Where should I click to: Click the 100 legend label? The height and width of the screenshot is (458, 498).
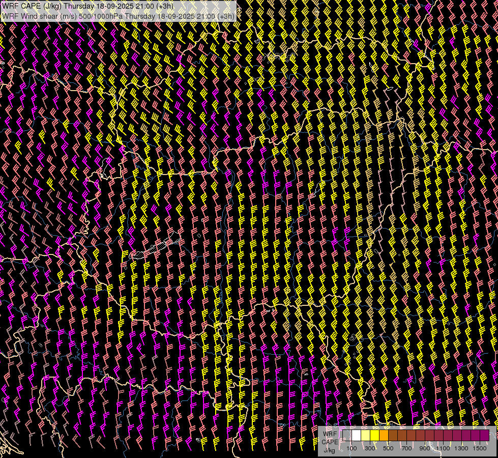(351, 448)
